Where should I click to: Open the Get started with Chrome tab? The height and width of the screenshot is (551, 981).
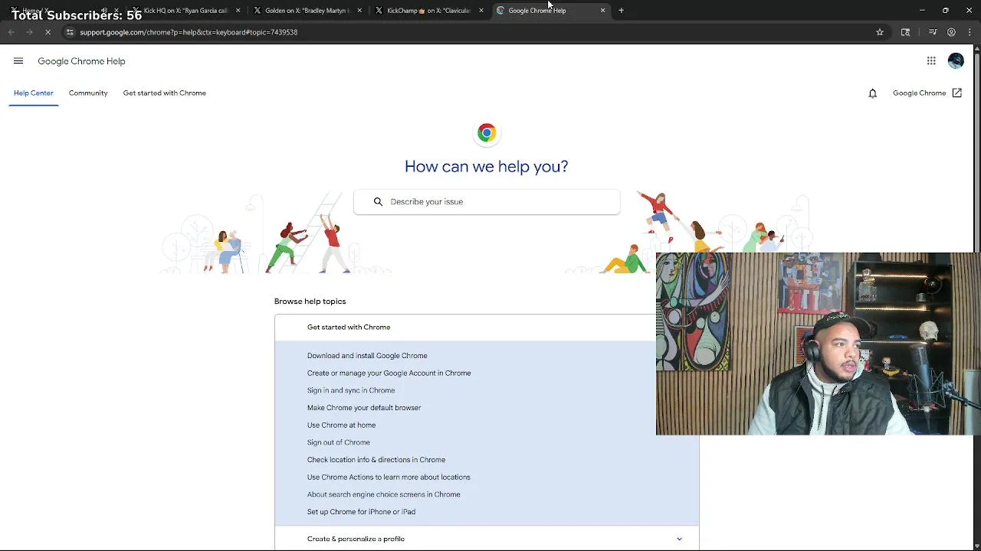coord(165,93)
